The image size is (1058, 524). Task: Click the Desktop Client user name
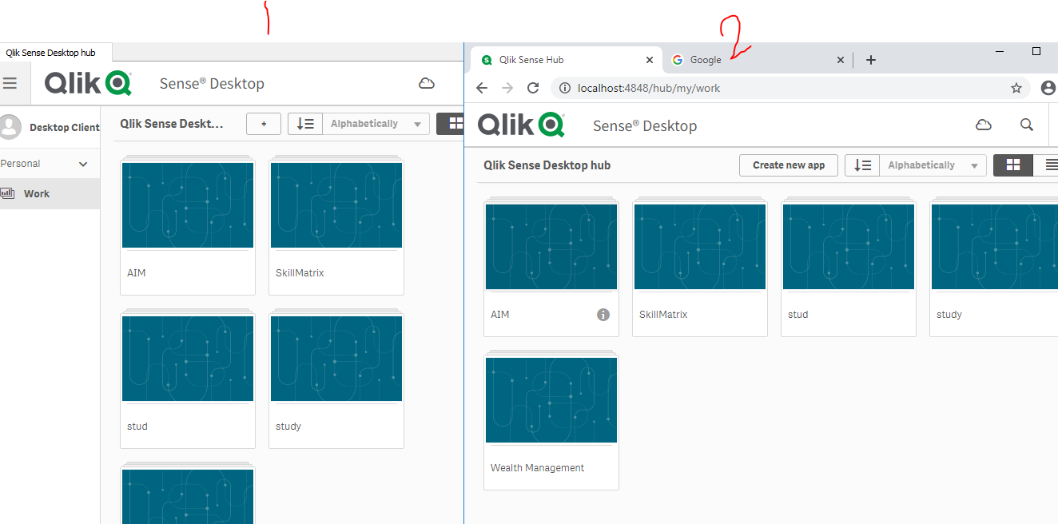tap(65, 127)
